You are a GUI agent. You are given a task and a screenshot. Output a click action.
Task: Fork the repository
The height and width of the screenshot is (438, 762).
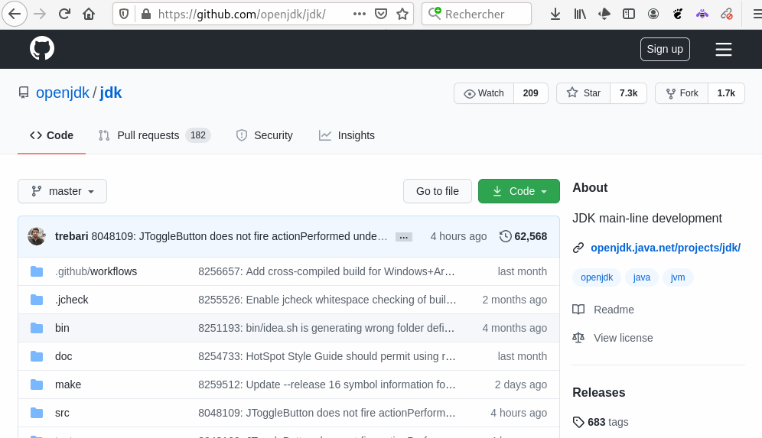click(682, 93)
